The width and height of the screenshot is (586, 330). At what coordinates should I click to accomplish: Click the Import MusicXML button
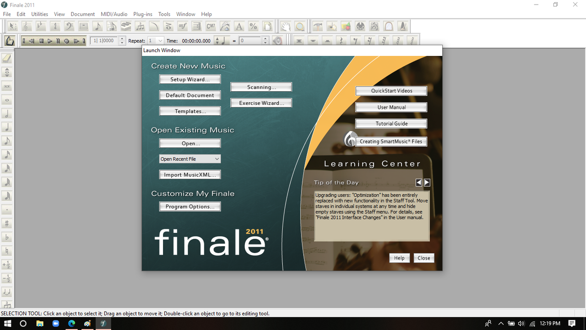pyautogui.click(x=190, y=175)
